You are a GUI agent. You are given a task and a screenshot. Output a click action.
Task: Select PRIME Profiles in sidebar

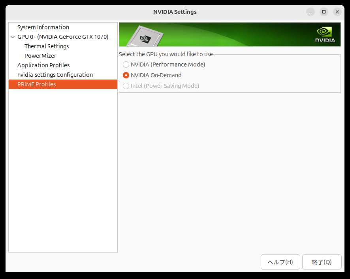click(63, 84)
